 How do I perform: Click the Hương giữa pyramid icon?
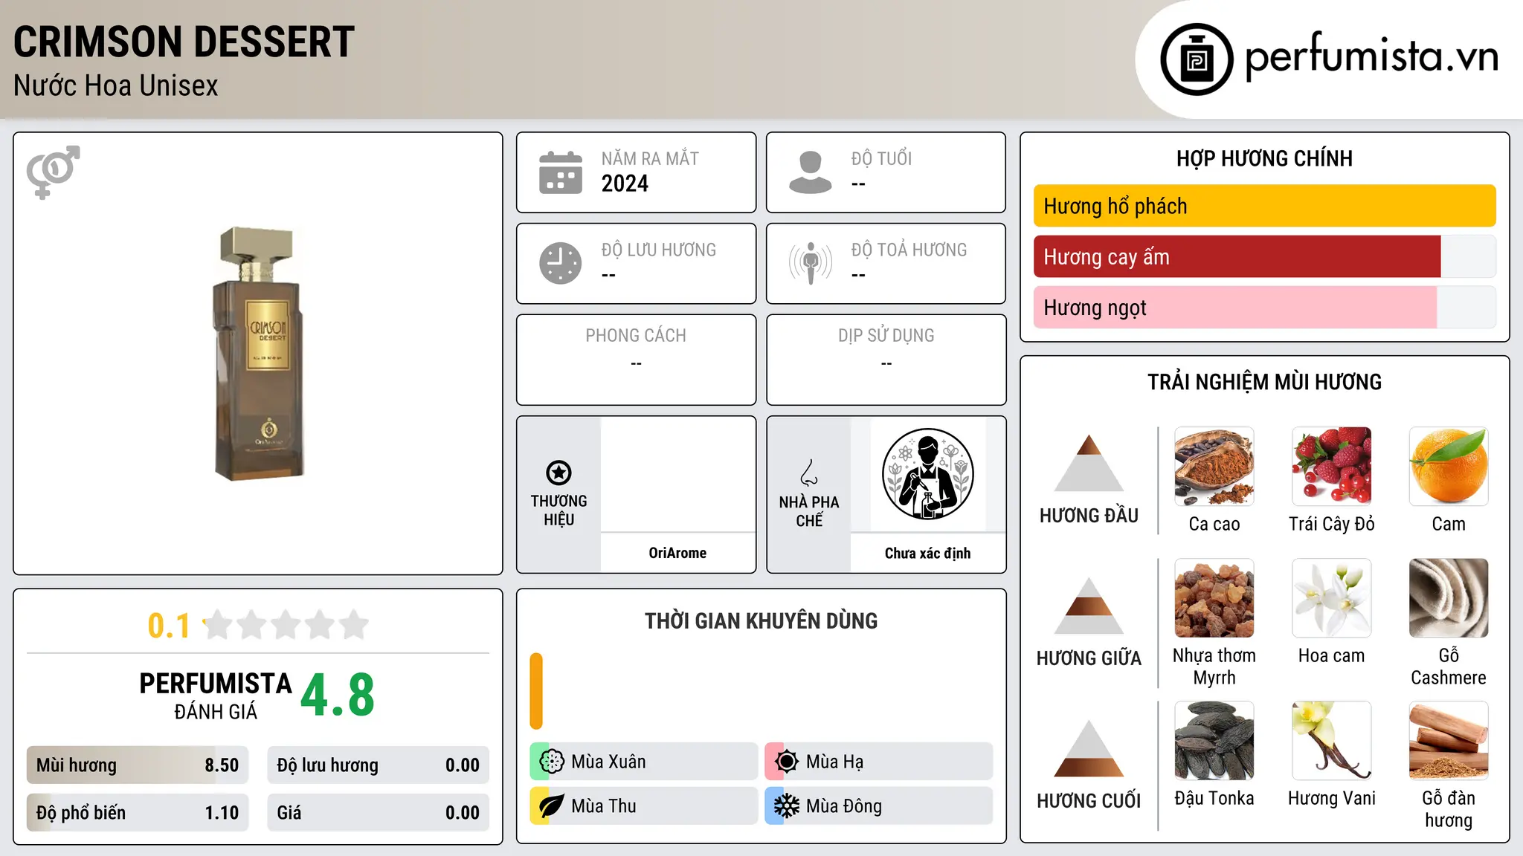[x=1089, y=606]
